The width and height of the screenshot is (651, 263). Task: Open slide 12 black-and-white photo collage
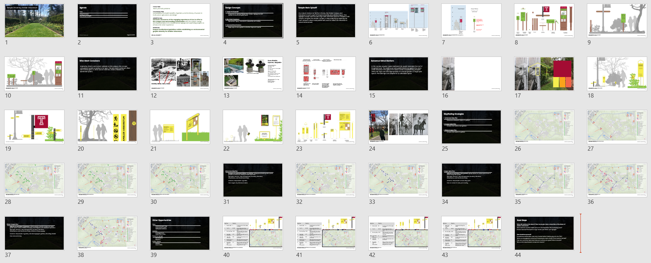tap(180, 74)
